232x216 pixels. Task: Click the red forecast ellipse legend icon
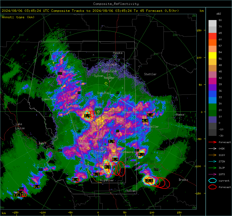pos(212,187)
